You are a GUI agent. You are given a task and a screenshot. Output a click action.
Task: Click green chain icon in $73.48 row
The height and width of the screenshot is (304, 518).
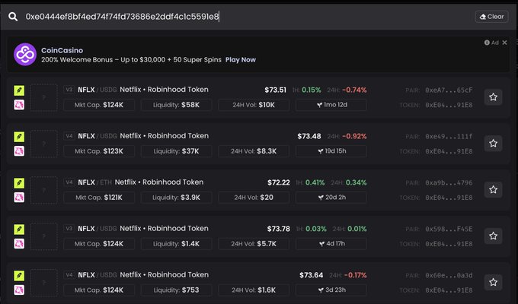pyautogui.click(x=19, y=137)
